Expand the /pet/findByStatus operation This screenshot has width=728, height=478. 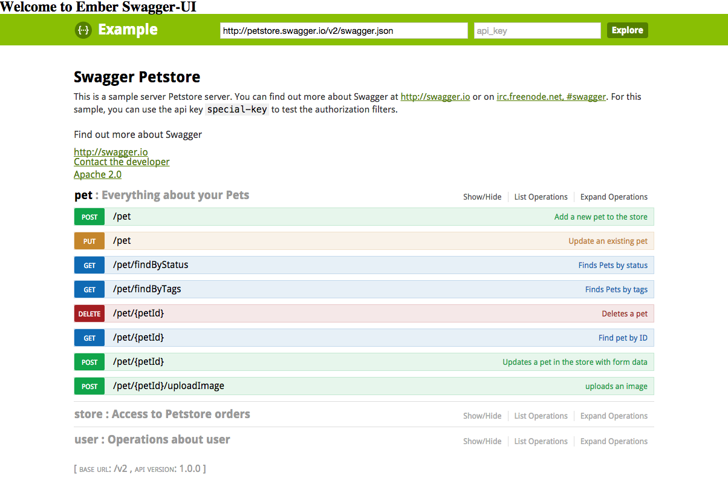pos(151,265)
